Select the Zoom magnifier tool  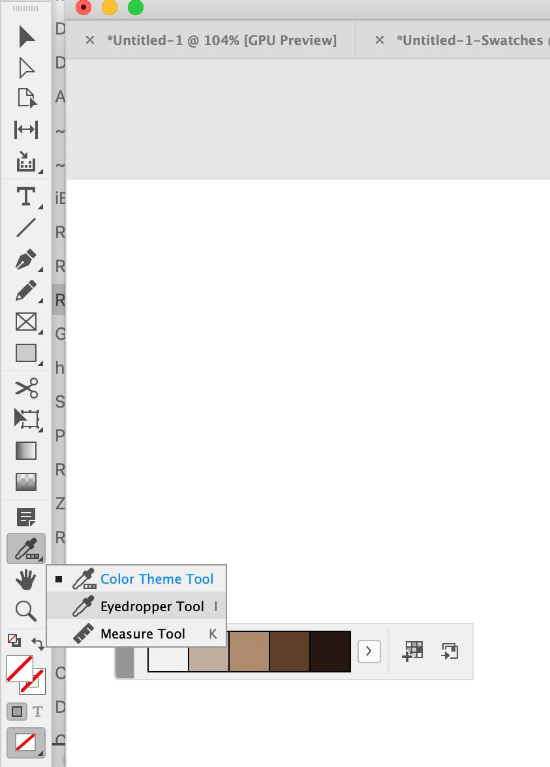click(x=26, y=611)
